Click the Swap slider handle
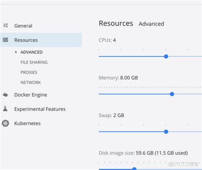The width and height of the screenshot is (202, 170). [166, 132]
